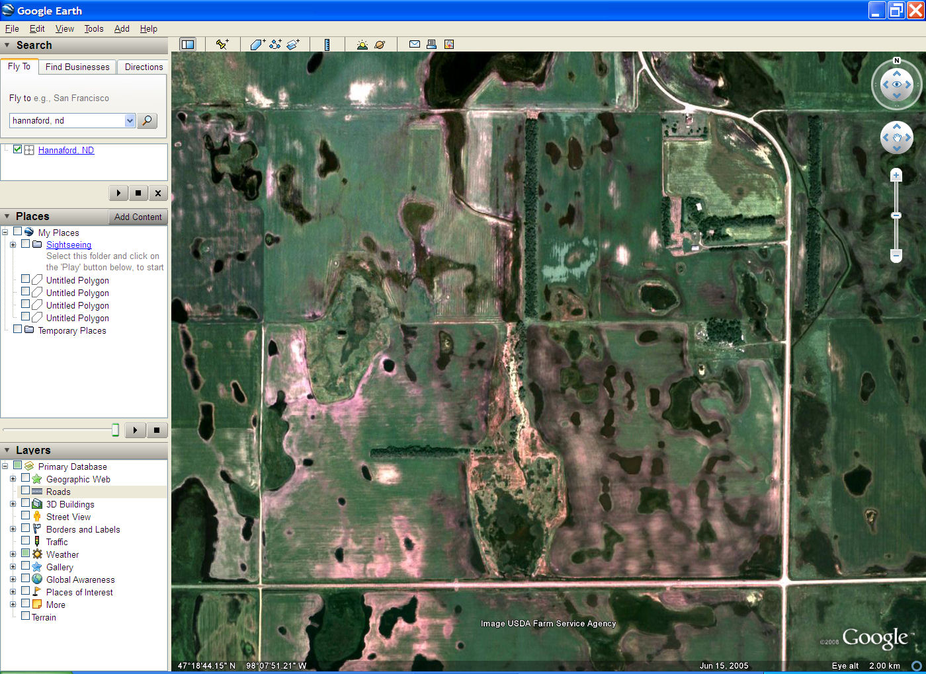Click the Places transparency slider handle
This screenshot has width=926, height=674.
(x=115, y=430)
